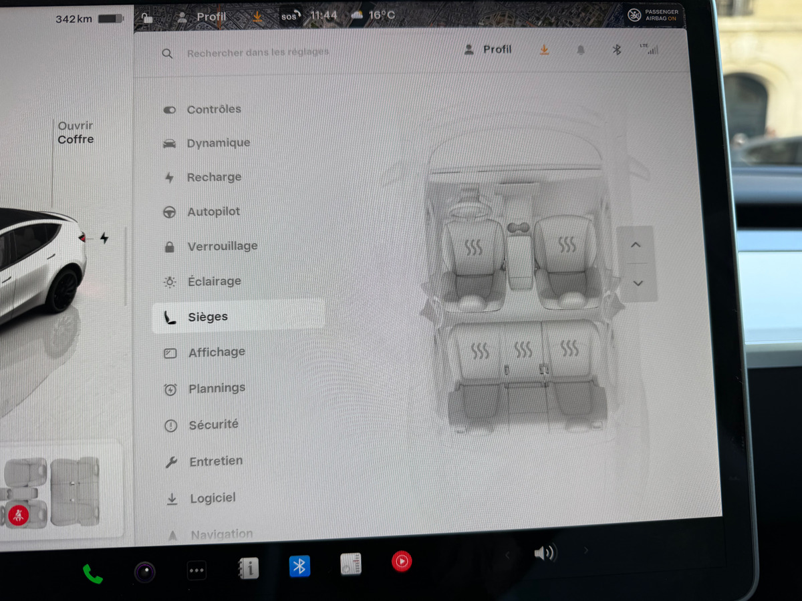Open the dashcam camera app
Image resolution: width=802 pixels, height=601 pixels.
(144, 572)
